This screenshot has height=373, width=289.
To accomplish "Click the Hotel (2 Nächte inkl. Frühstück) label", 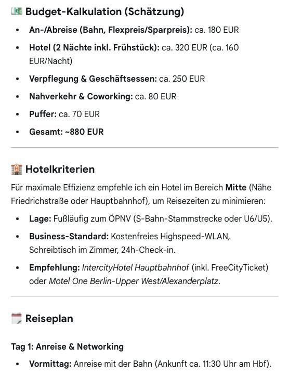I will 95,47.
